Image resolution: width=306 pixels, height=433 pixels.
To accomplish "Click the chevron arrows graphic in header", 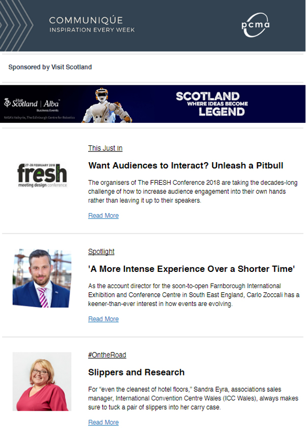I will tap(16, 26).
